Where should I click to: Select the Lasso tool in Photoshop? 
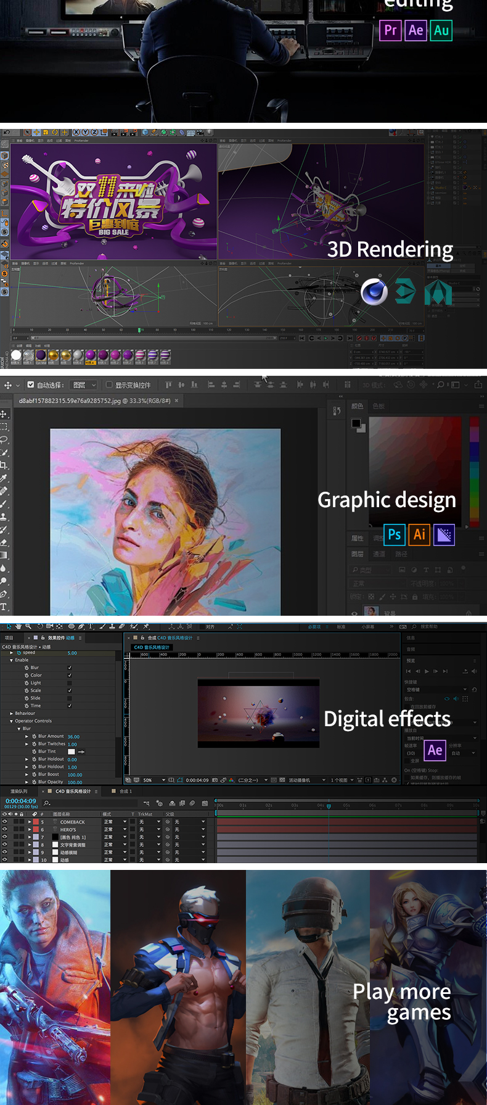tap(4, 440)
